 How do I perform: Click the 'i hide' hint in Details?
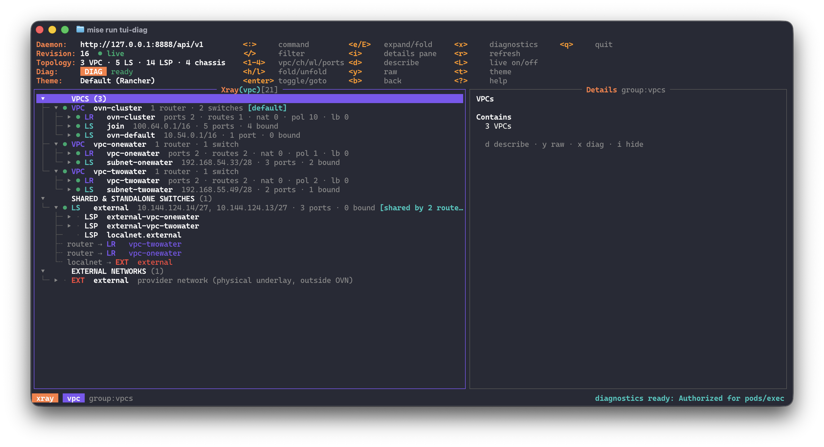[x=630, y=145]
